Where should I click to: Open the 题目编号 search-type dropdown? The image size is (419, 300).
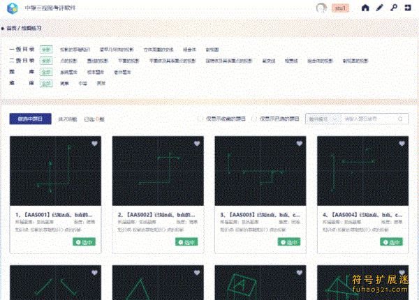click(323, 119)
